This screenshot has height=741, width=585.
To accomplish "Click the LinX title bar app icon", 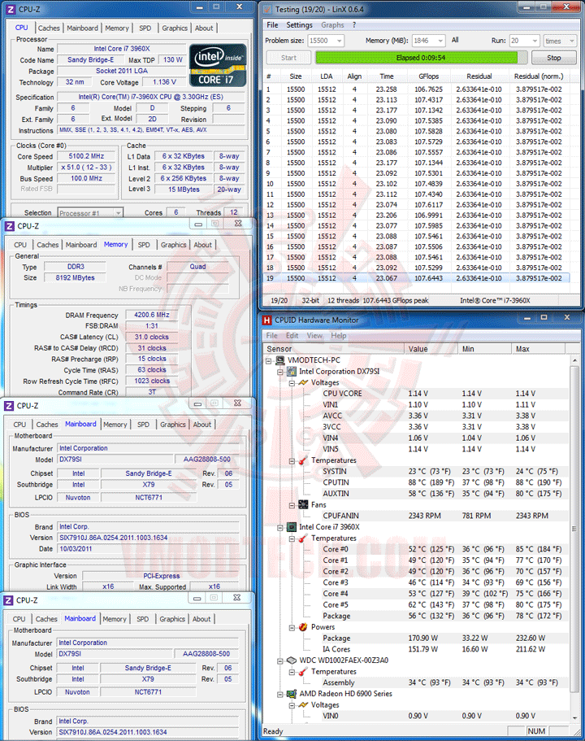I will [267, 9].
